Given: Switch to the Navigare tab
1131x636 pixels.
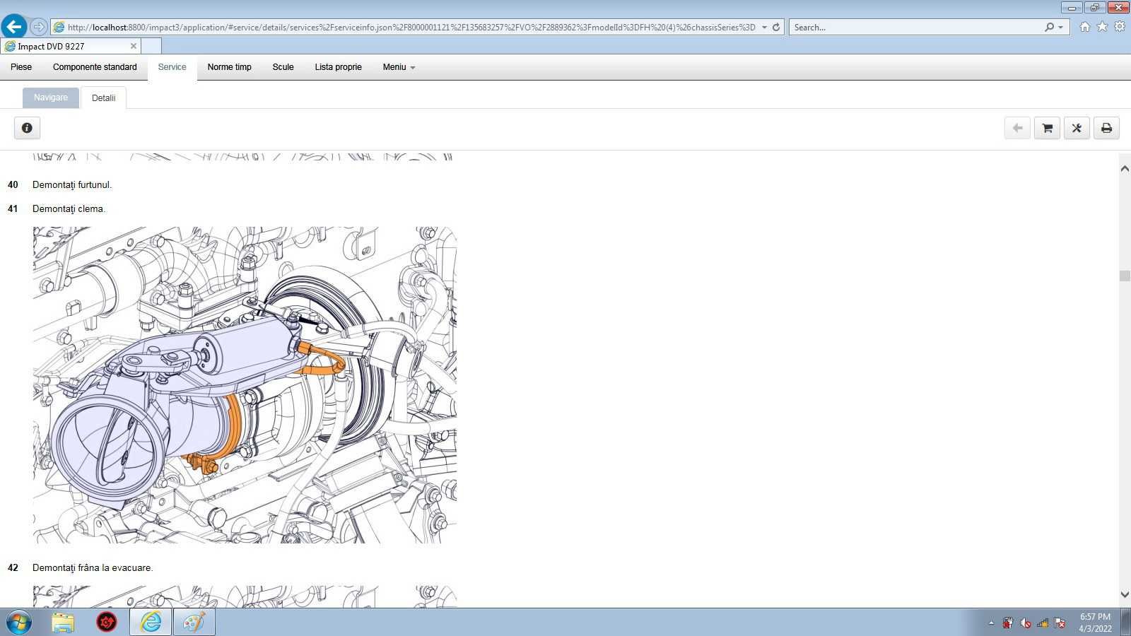Looking at the screenshot, I should [x=51, y=98].
